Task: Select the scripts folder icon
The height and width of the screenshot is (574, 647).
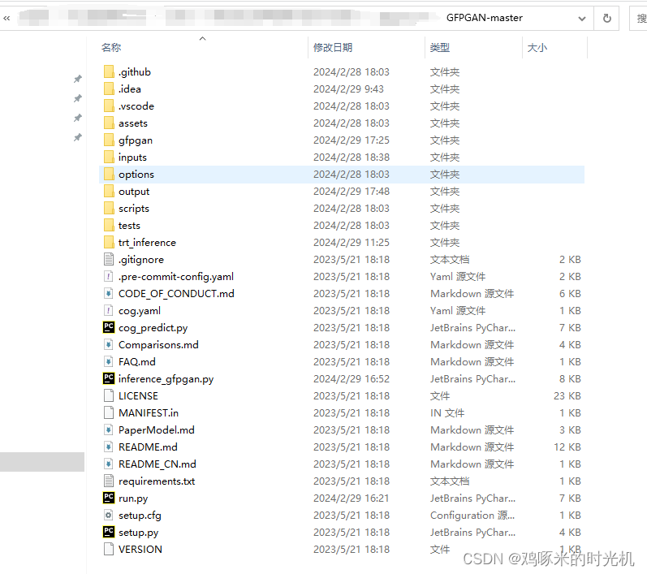Action: click(109, 209)
